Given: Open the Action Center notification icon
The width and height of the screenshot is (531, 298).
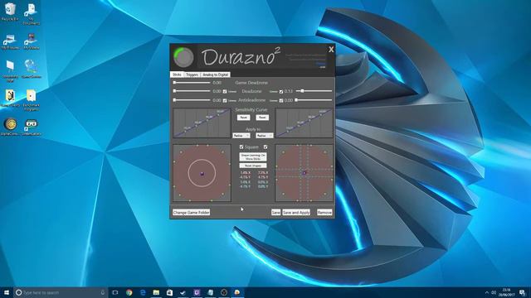Looking at the screenshot, I should point(522,292).
